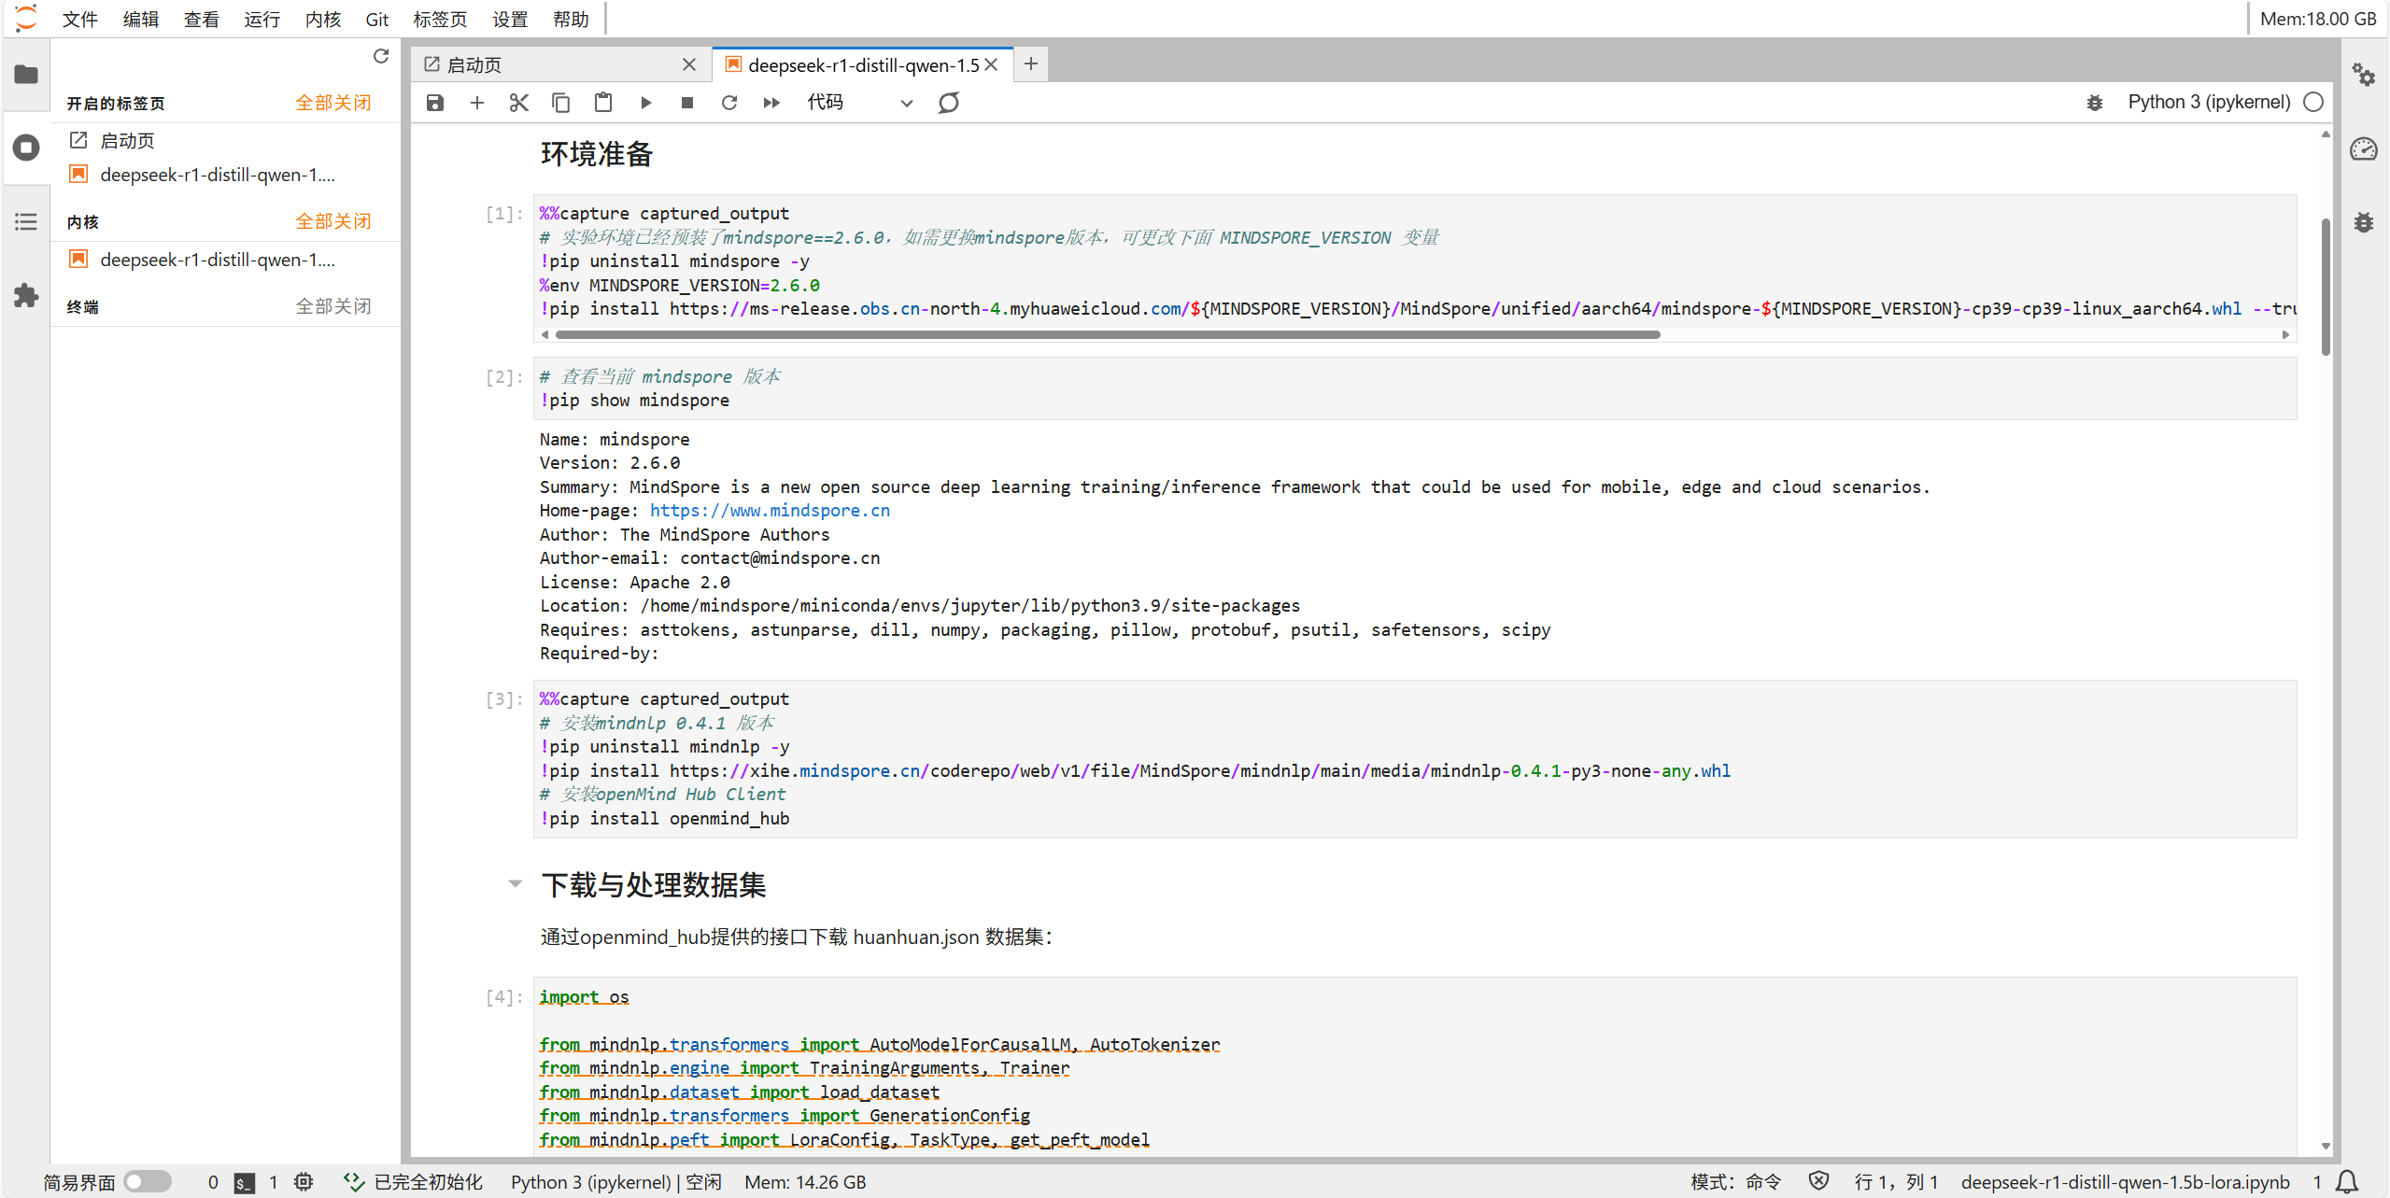Toggle the 简易界面 switch

coord(148,1182)
